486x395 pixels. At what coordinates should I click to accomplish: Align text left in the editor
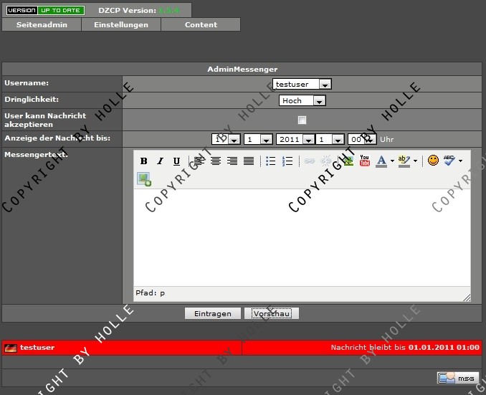coord(199,161)
